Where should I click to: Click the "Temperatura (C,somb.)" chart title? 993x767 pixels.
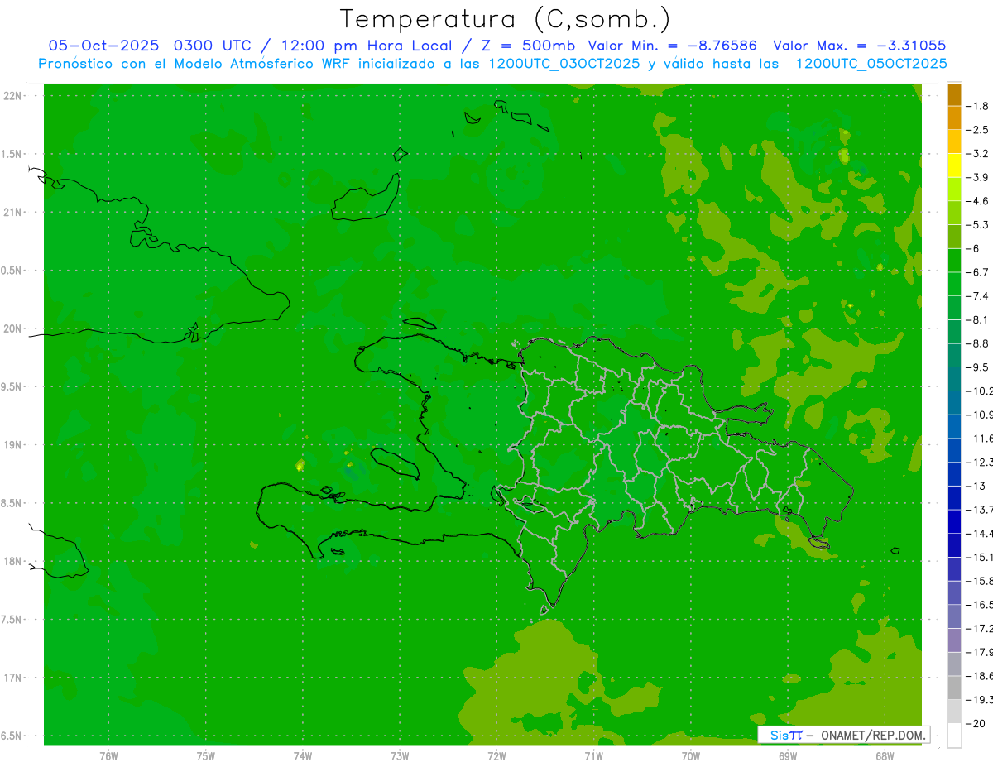506,20
